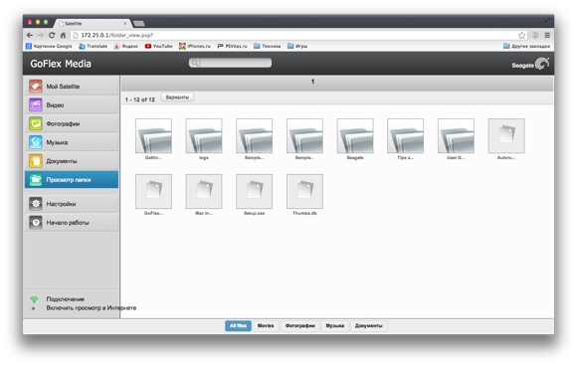Open the Seagate folder
Screen dimensions: 577x366
(355, 135)
